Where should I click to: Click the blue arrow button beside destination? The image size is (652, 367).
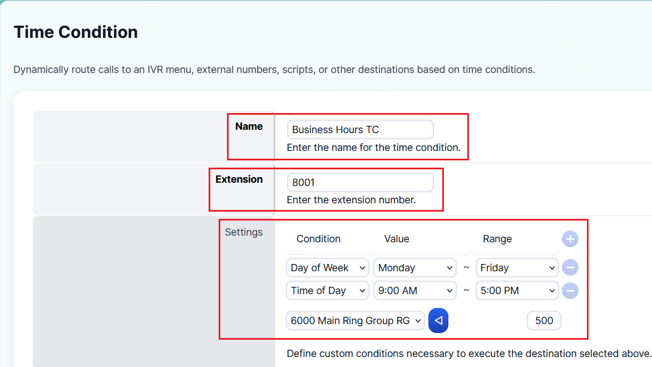(438, 321)
